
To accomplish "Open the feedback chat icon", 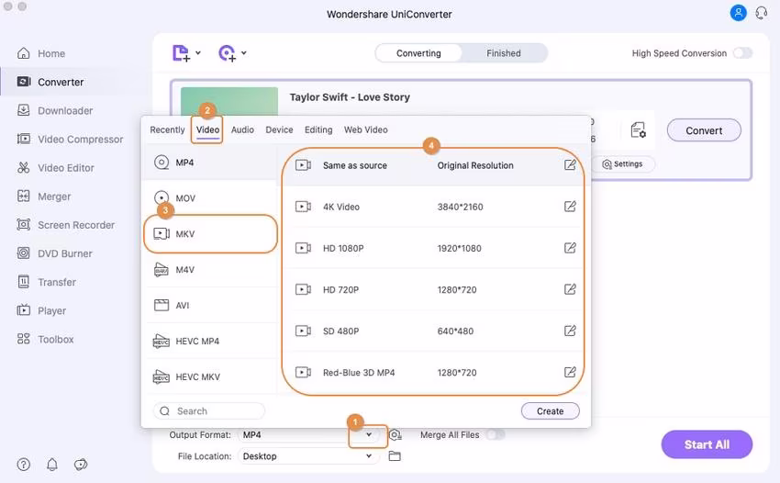I will pyautogui.click(x=81, y=464).
